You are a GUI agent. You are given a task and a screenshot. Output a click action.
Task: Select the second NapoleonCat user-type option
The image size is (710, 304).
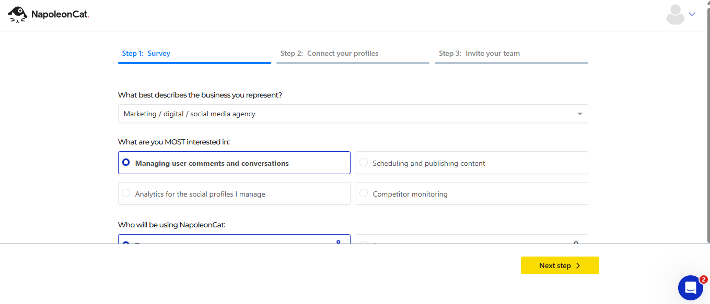471,240
